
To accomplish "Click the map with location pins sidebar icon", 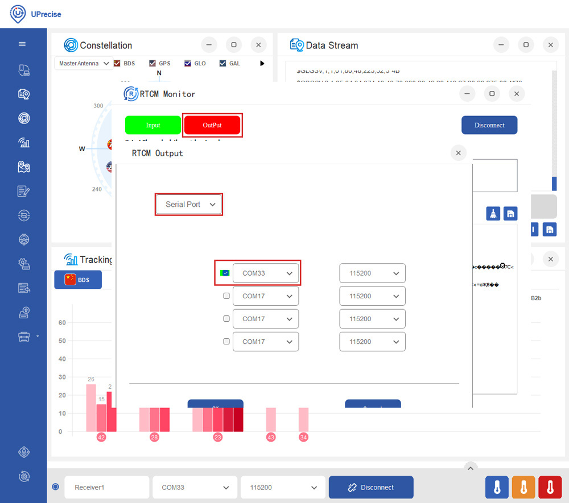I will (x=23, y=167).
